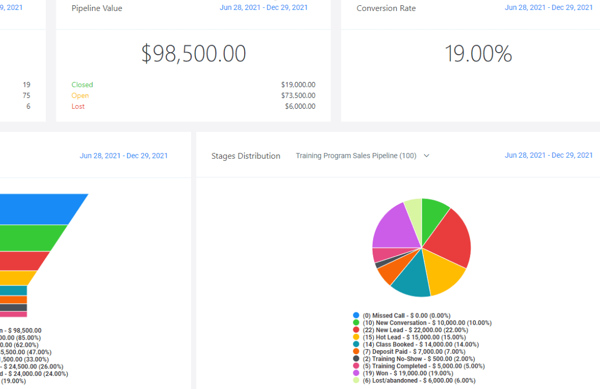The image size is (600, 389).
Task: Click the '$ 98,500.00' funnel legend entry
Action: 21,331
